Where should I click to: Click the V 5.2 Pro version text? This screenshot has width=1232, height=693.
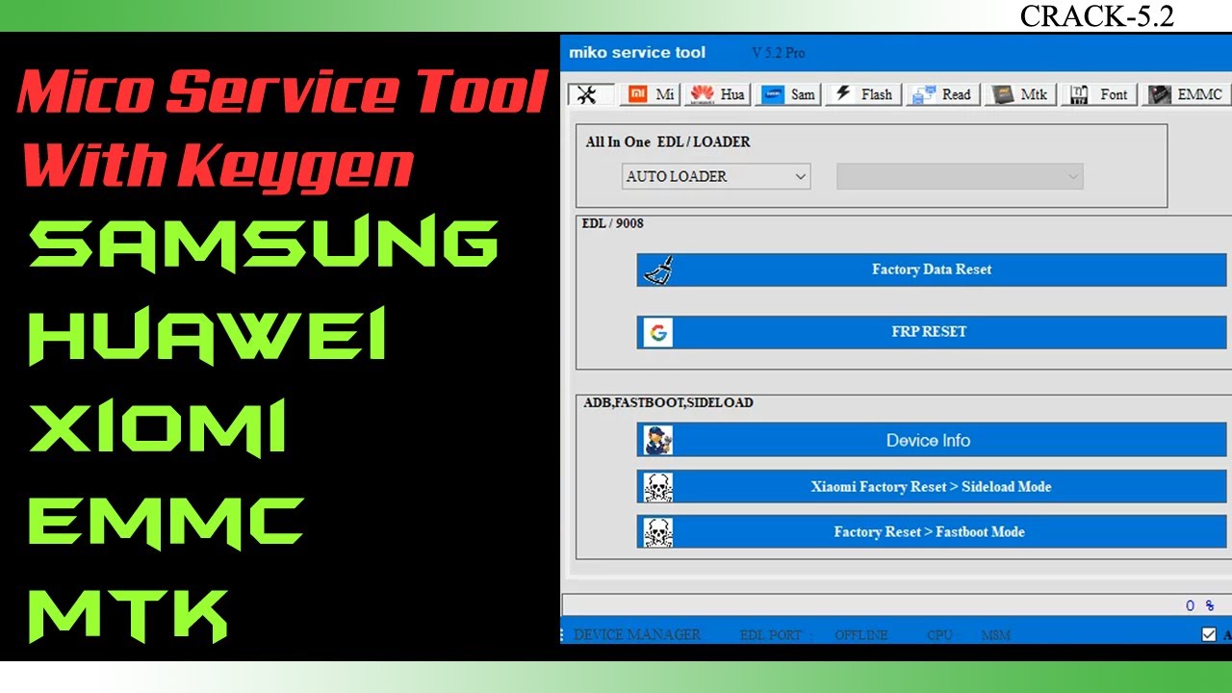point(778,53)
